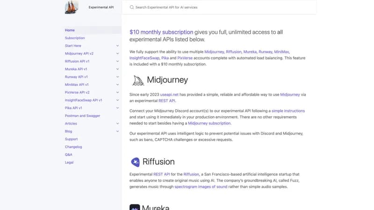Open the InsightFaceSwap link in intro paragraph

[x=144, y=58]
